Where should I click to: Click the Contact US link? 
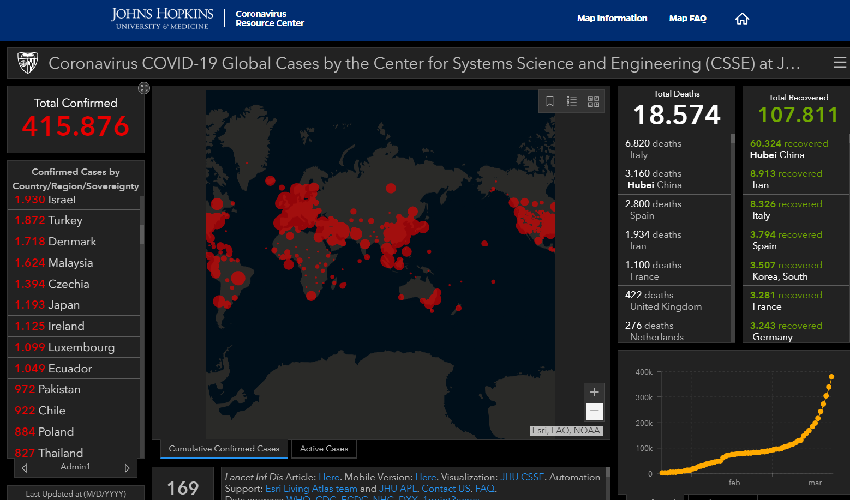tap(446, 489)
